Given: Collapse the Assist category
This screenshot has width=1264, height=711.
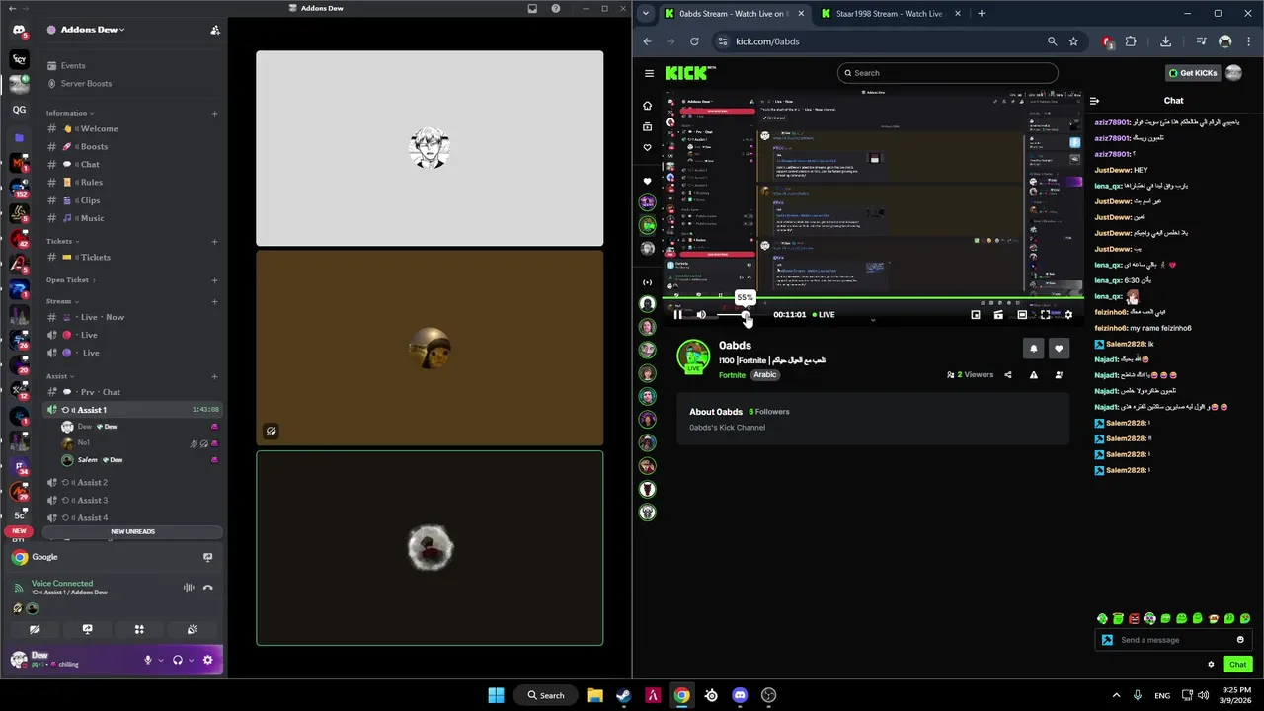Looking at the screenshot, I should pyautogui.click(x=59, y=376).
